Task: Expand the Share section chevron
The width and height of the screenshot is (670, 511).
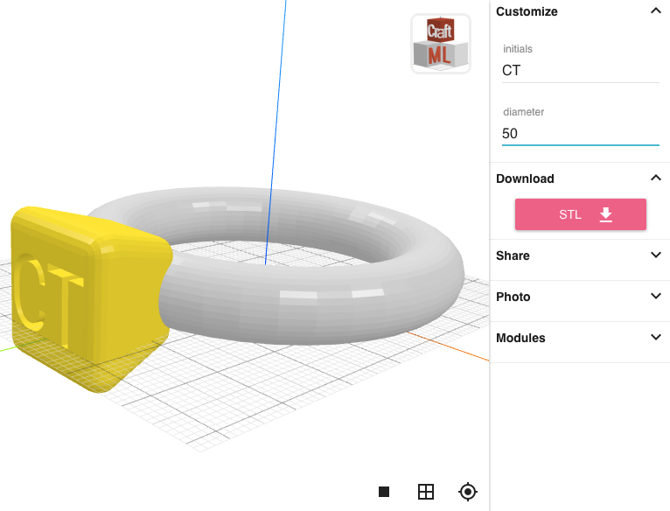Action: click(656, 255)
